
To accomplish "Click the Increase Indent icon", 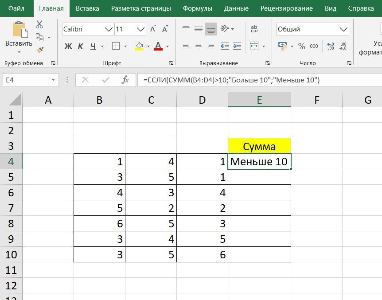I will point(237,46).
